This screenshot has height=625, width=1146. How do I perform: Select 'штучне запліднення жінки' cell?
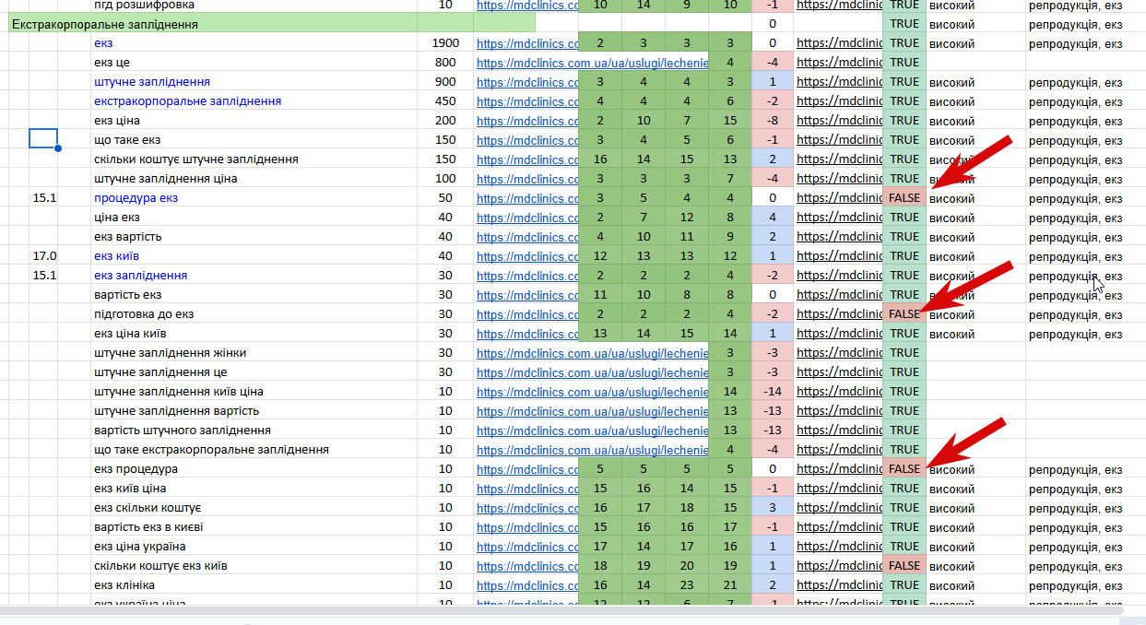point(255,353)
